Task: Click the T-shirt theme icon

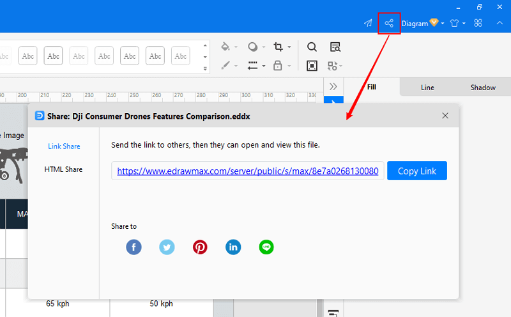Action: [454, 23]
